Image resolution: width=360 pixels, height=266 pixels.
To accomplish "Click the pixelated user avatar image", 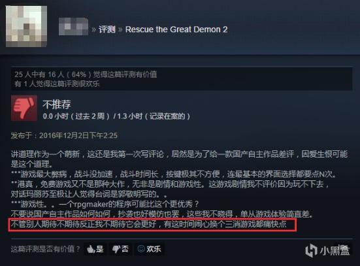I will (x=26, y=26).
